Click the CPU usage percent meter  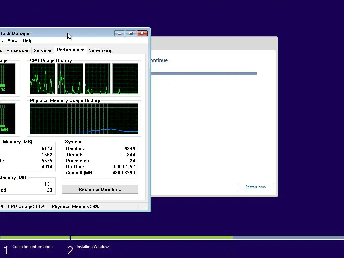click(x=8, y=79)
